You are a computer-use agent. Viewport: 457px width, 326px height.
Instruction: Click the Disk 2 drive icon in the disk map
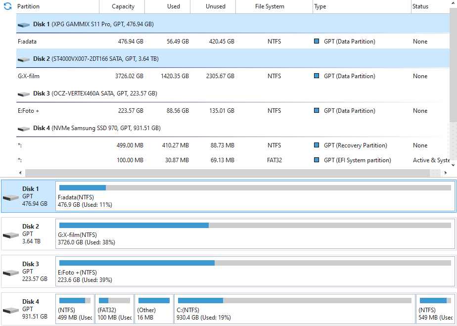tap(11, 234)
